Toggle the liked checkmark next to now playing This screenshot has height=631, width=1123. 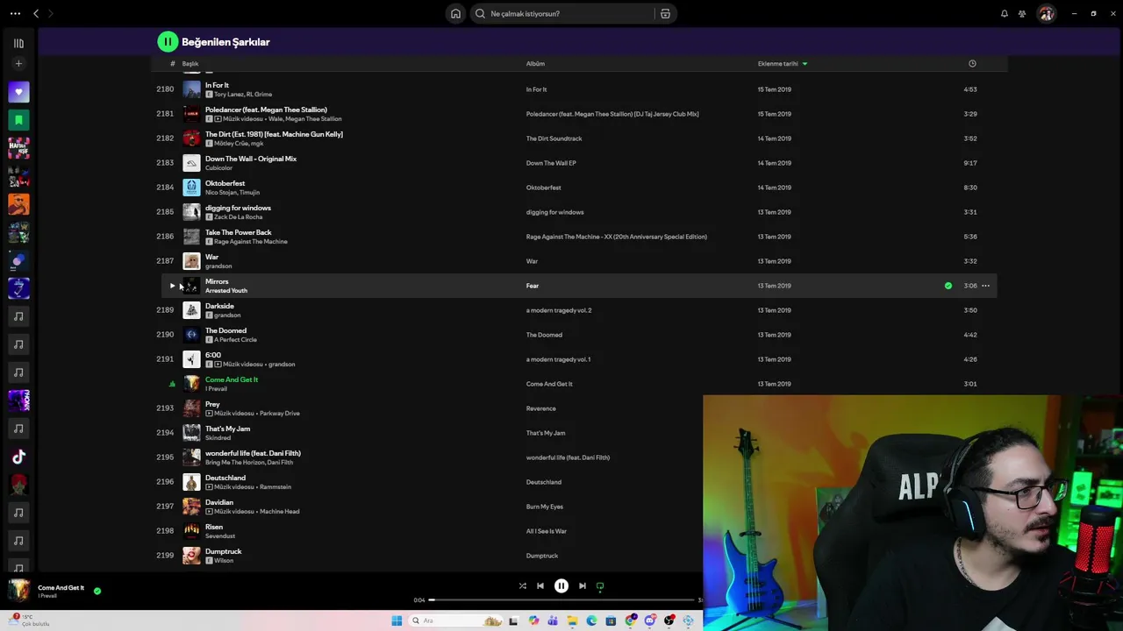97,591
